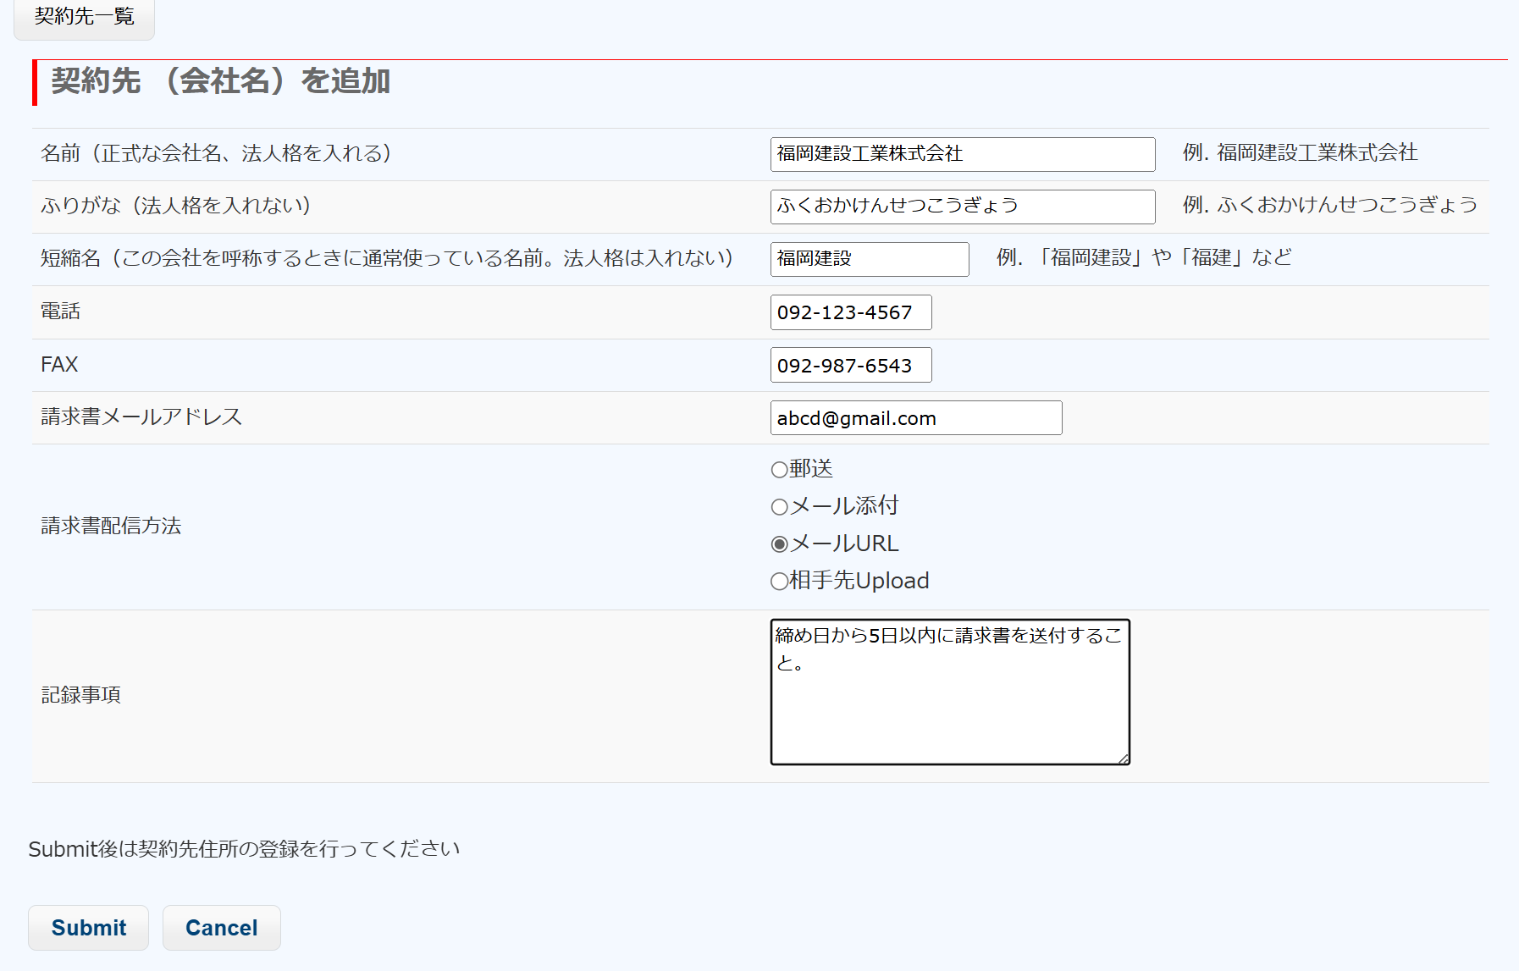Screen dimensions: 1519x971
Task: Click the company name input field
Action: pos(962,154)
